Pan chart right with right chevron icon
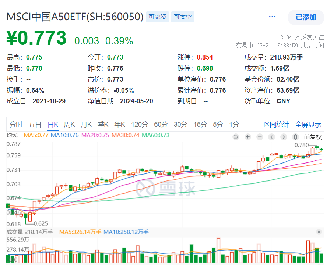Screen dimensions: 330x265 (284, 137)
